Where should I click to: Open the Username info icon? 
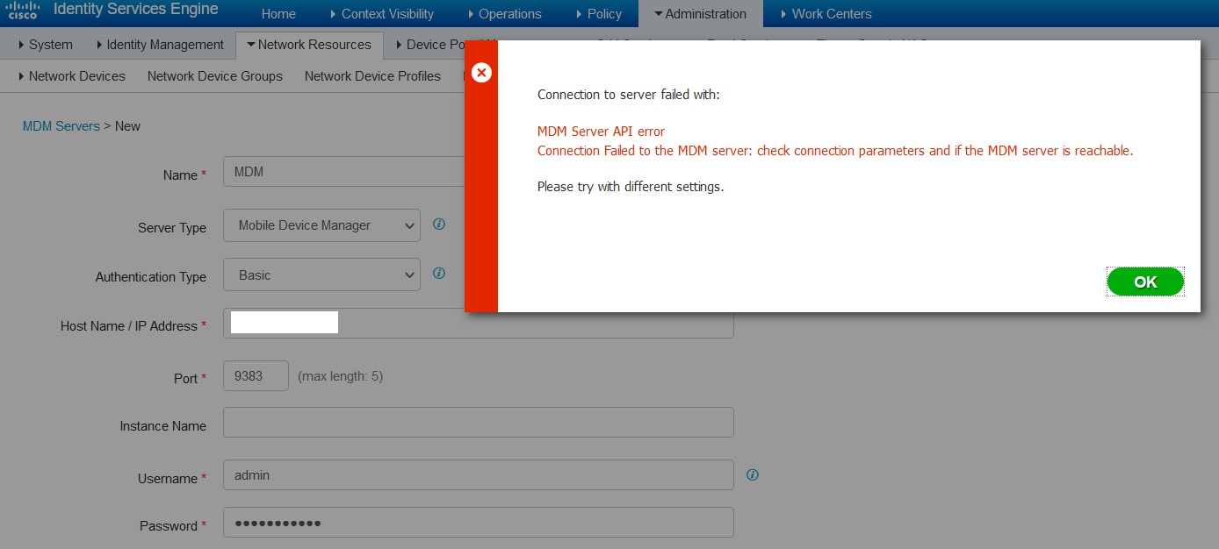coord(752,474)
